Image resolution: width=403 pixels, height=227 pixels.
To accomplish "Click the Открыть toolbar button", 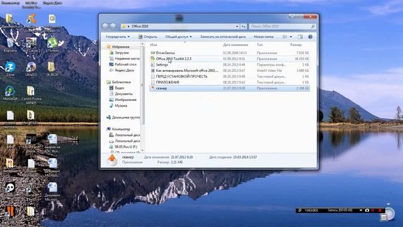I will click(x=148, y=37).
